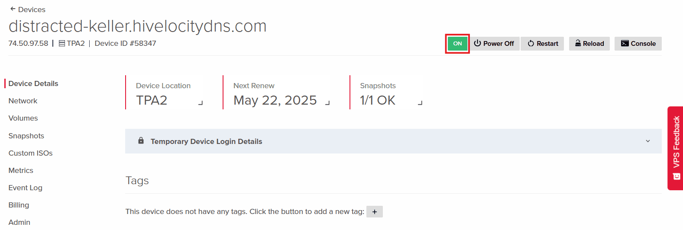Open Snapshots in the sidebar
The image size is (683, 230).
tap(26, 136)
